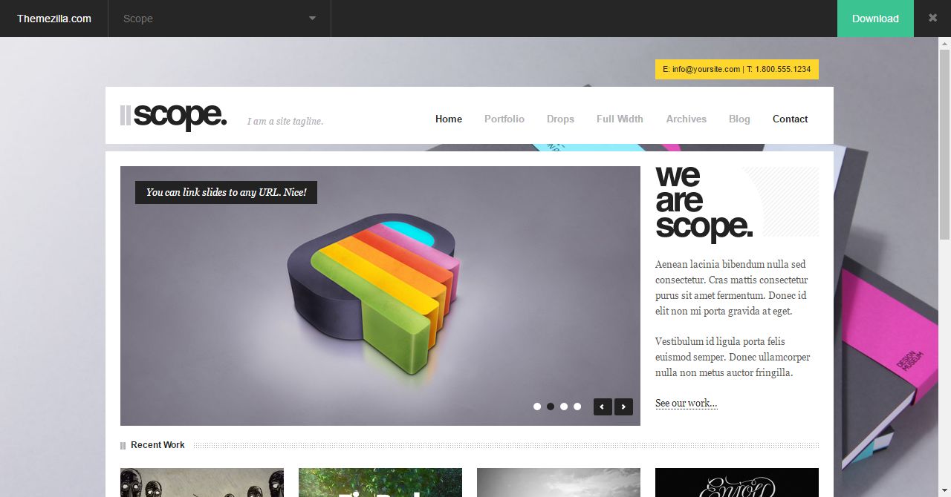Click the scope. site logo
Image resolution: width=951 pixels, height=497 pixels.
click(x=174, y=116)
